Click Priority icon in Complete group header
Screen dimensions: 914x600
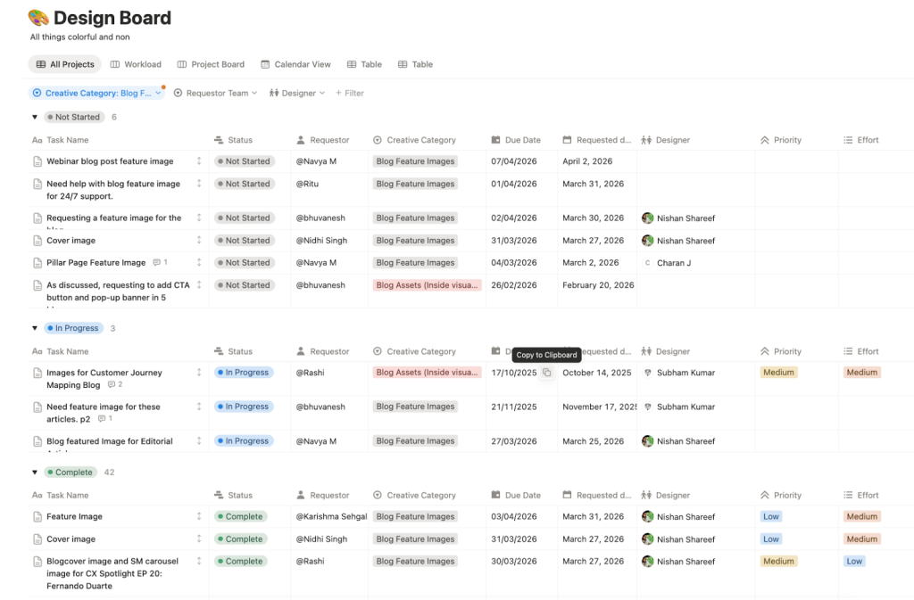coord(765,496)
